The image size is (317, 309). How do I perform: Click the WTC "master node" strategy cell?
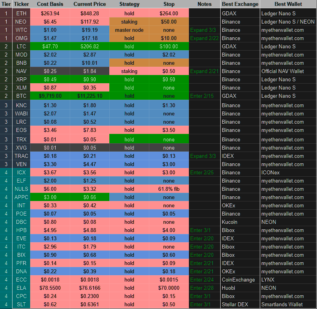pyautogui.click(x=129, y=30)
